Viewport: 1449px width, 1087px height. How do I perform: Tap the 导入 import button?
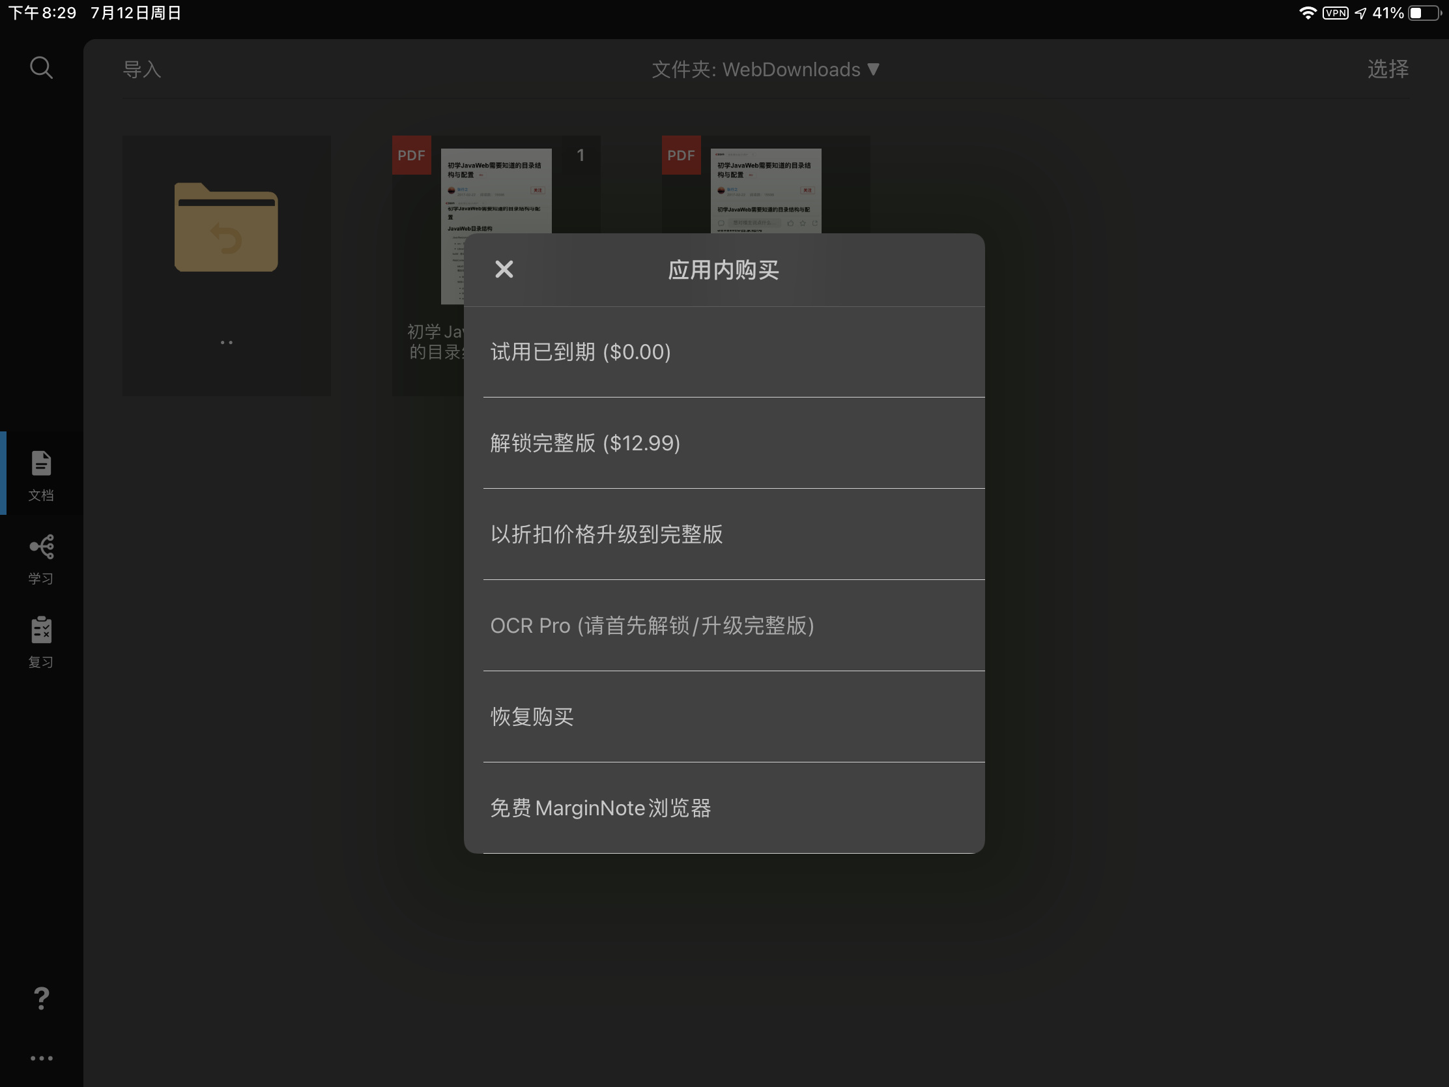coord(141,69)
